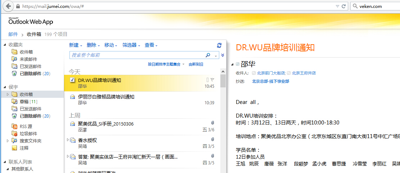Open the CC link 北京总部-线下事业部
The height and width of the screenshot is (173, 400).
[271, 81]
